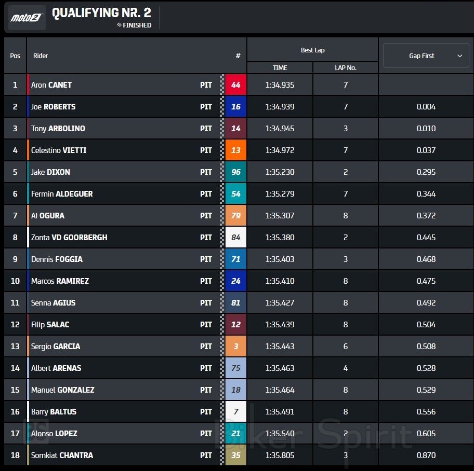Click the Moto2 logo icon
The width and height of the screenshot is (474, 471).
[x=27, y=18]
